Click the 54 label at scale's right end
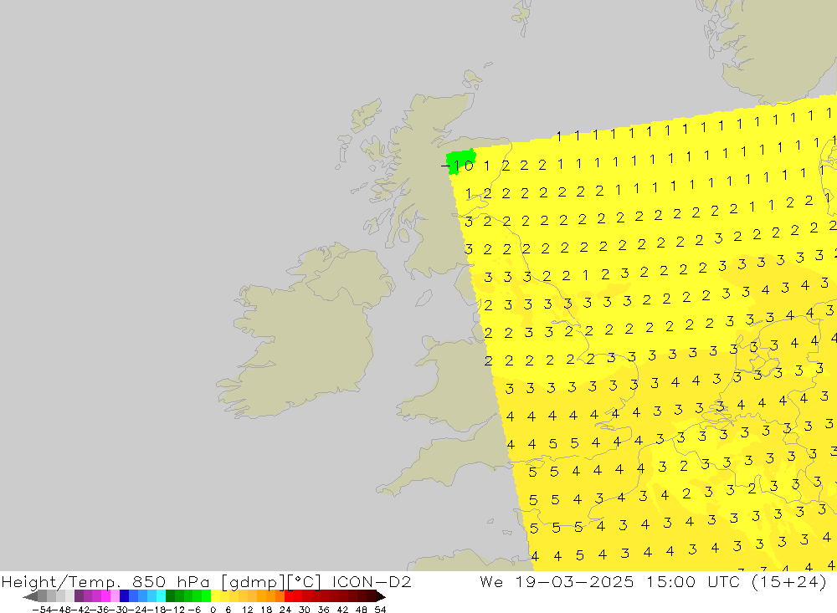 coord(380,610)
